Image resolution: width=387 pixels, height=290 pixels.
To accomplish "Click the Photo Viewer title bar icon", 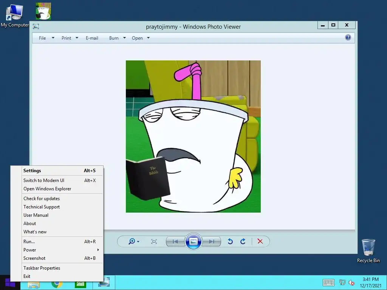I will [x=36, y=26].
